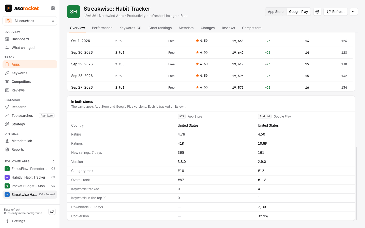
Task: Open the Top searches trend icon
Action: [7, 116]
